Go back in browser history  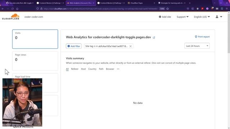[3, 9]
